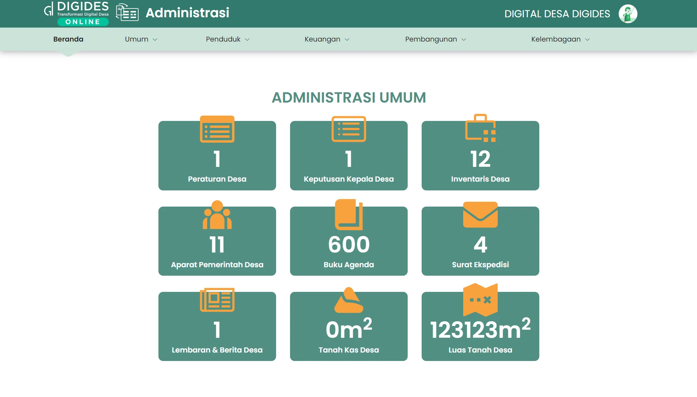Open the user avatar in header

[628, 14]
